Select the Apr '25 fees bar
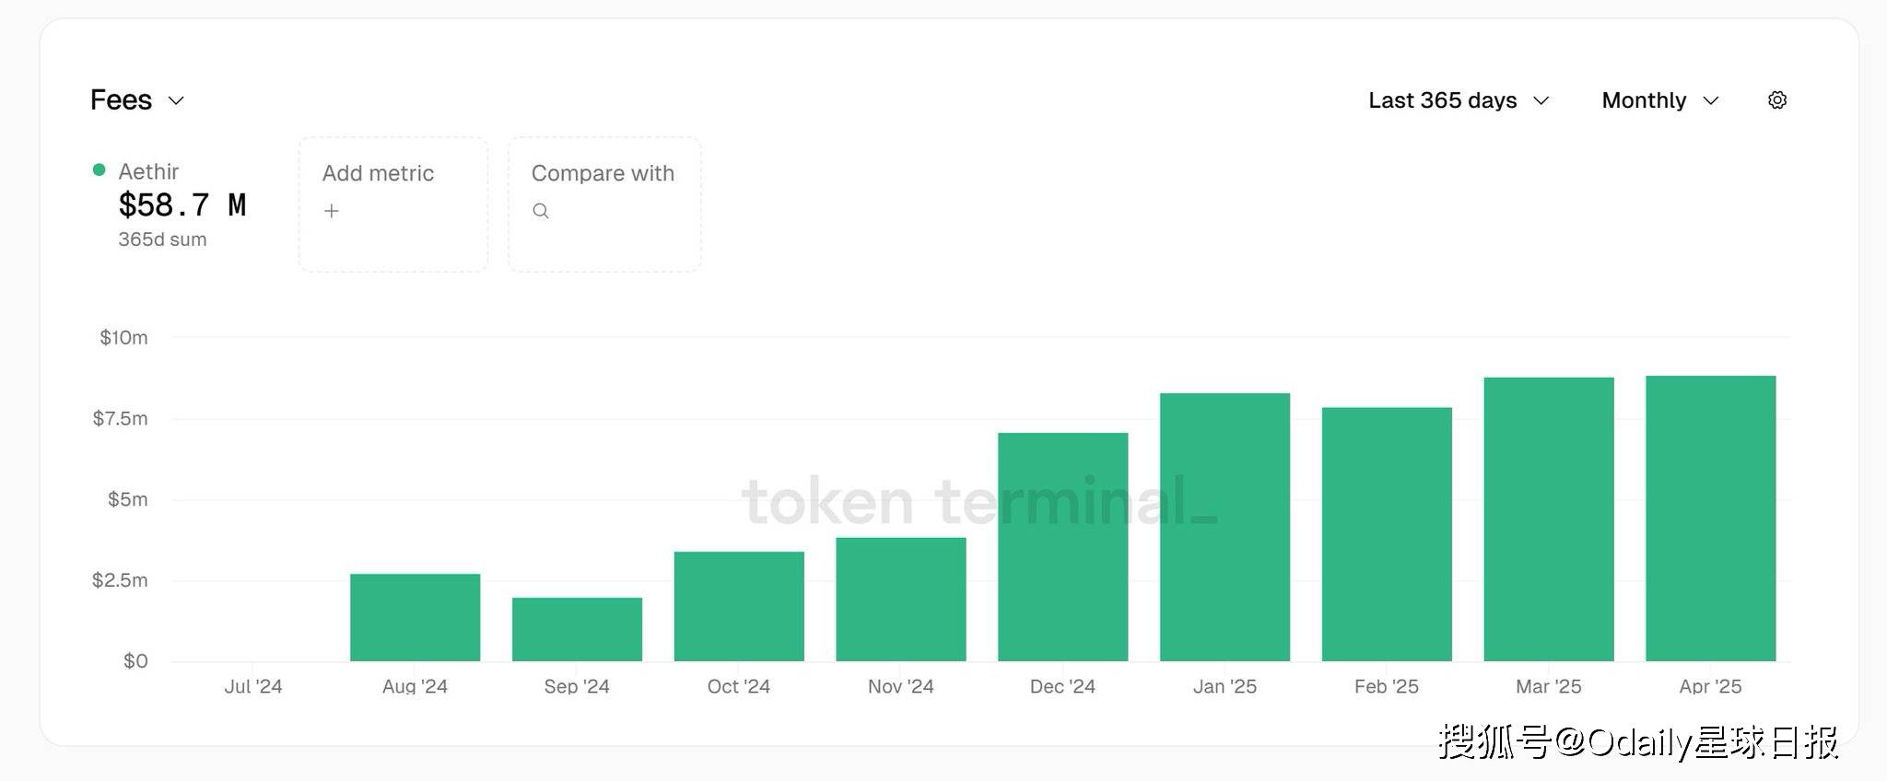The width and height of the screenshot is (1887, 781). tap(1710, 518)
